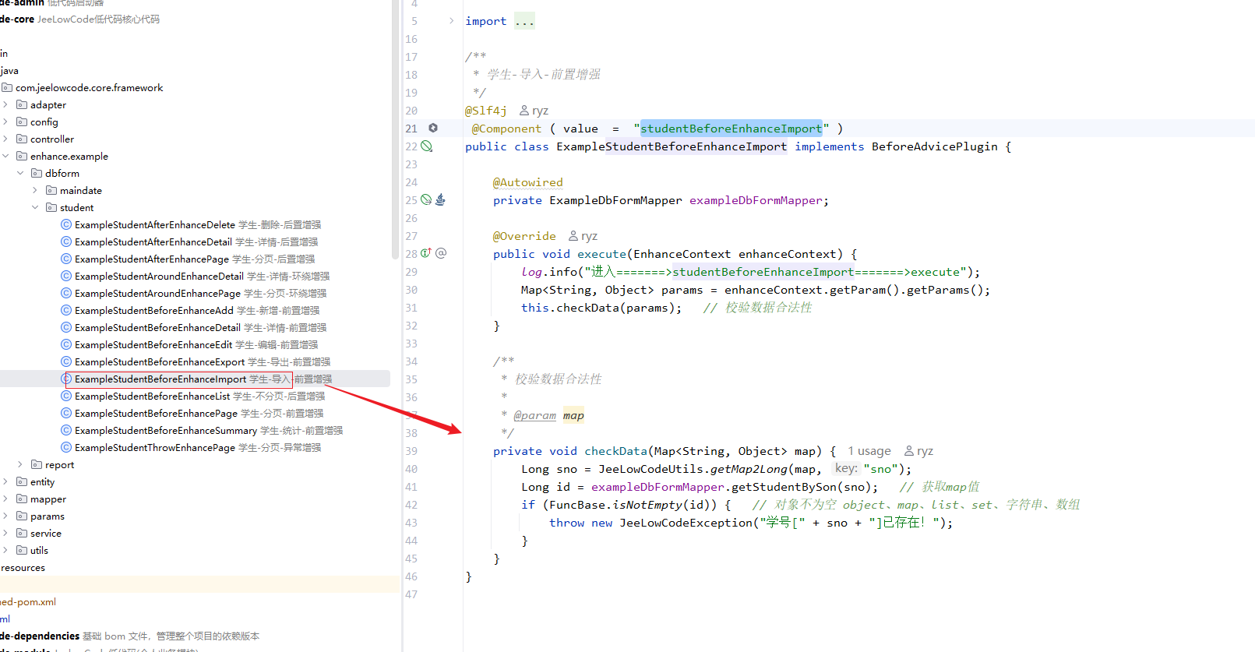Click getMap2Long method call on line 40
Screen dimensions: 1255x652
coord(749,469)
